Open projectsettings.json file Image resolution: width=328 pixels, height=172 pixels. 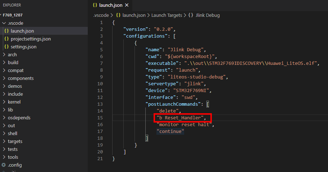click(31, 39)
